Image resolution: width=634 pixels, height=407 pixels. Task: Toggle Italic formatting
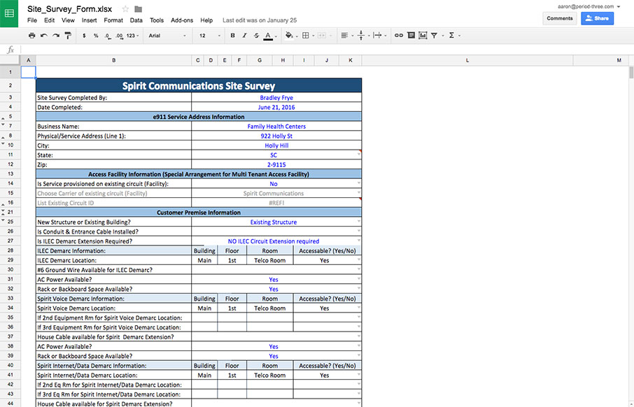tap(244, 36)
